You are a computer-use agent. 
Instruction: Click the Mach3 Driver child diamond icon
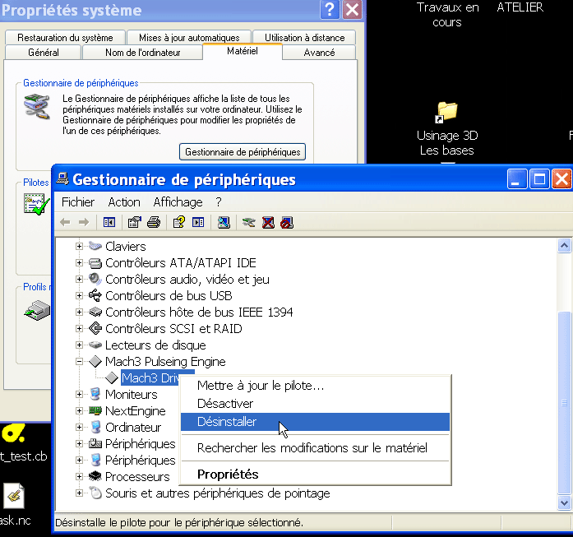(x=112, y=377)
